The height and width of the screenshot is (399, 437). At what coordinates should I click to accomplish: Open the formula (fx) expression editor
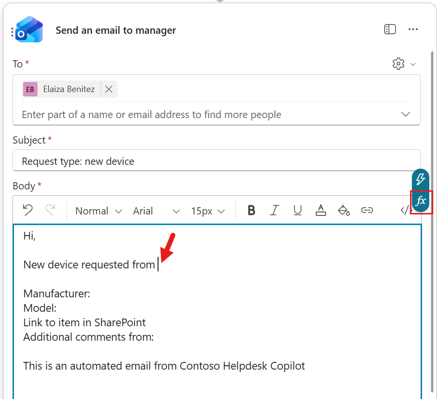point(420,202)
